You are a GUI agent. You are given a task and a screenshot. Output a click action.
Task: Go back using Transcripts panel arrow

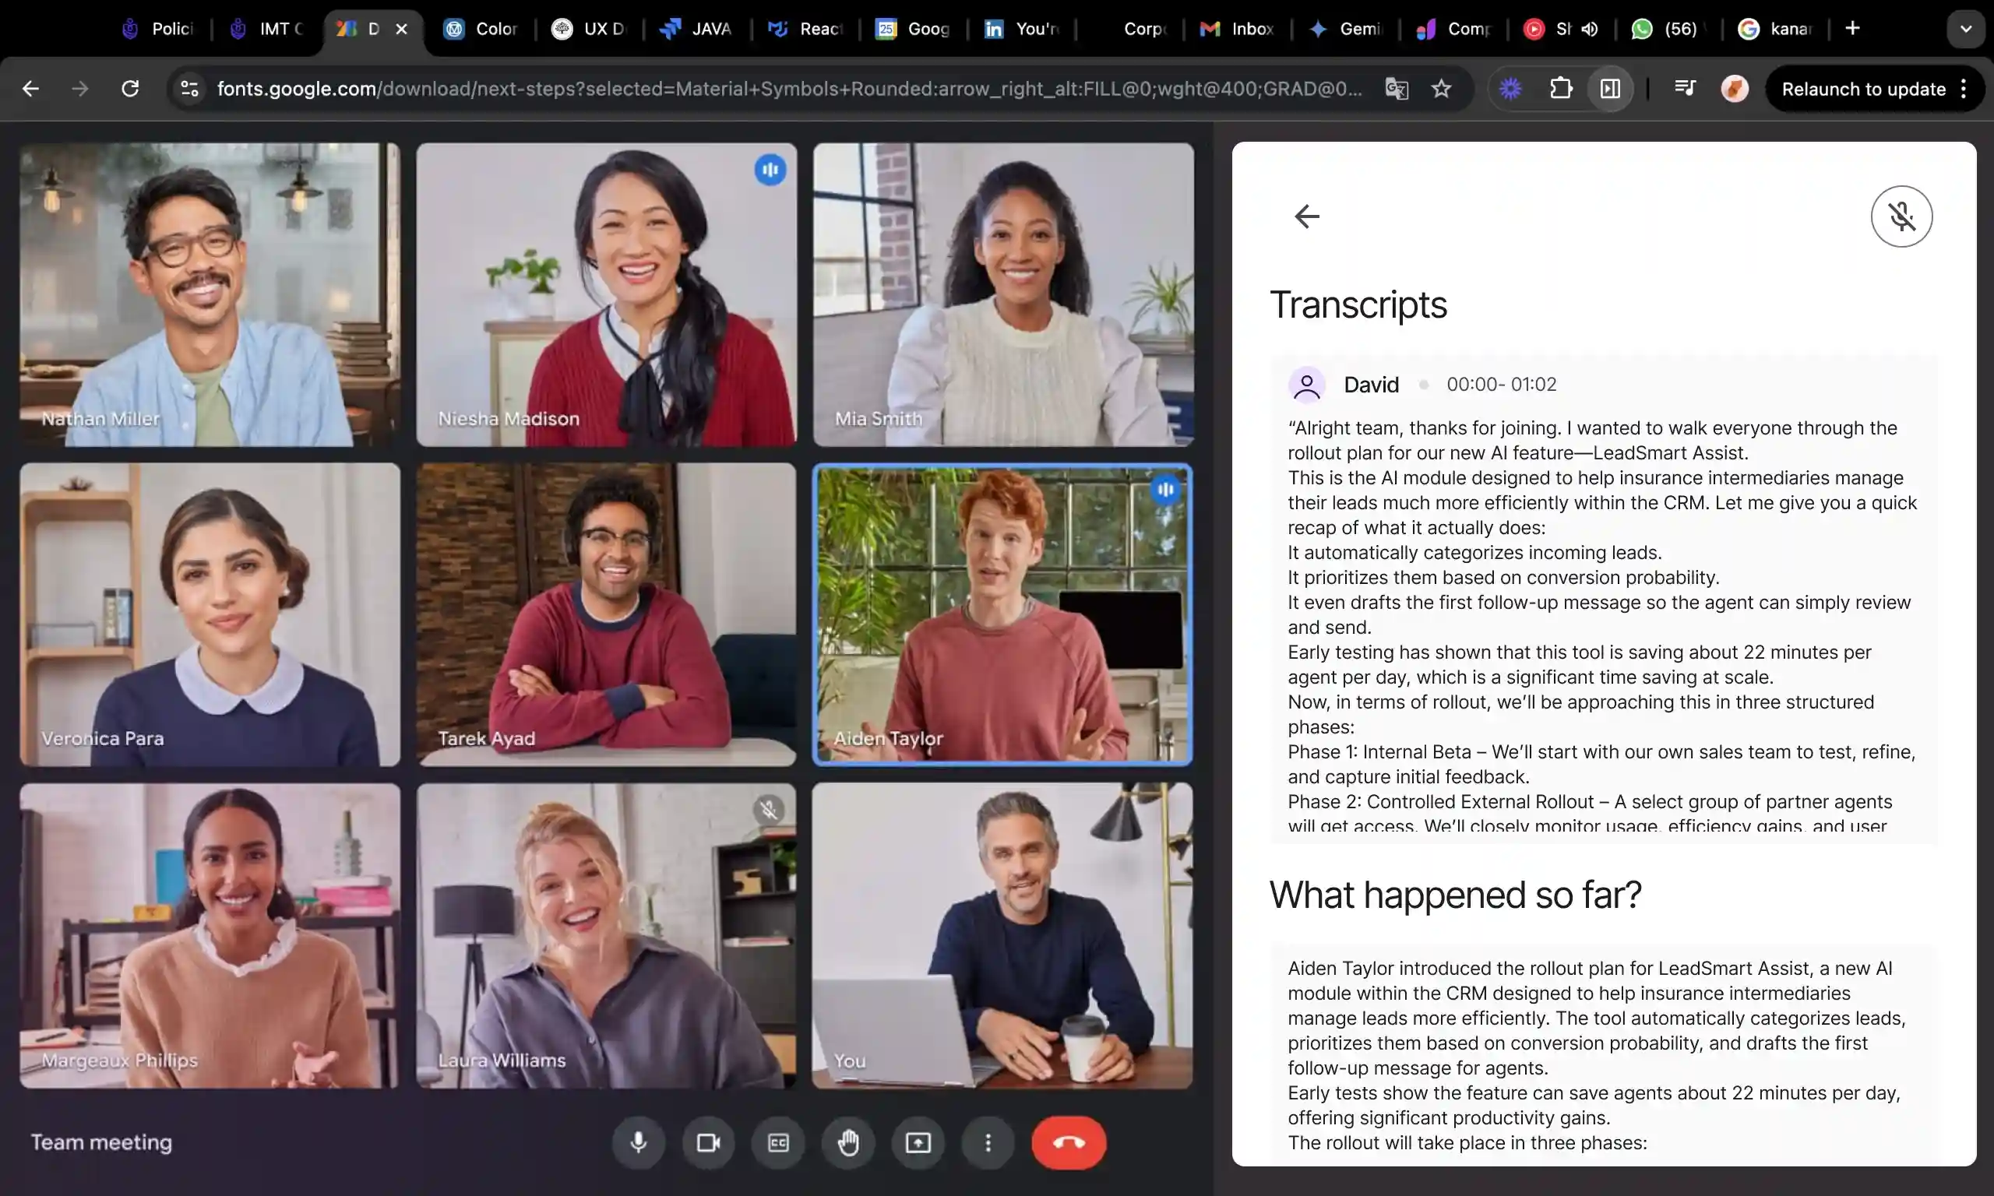1306,216
